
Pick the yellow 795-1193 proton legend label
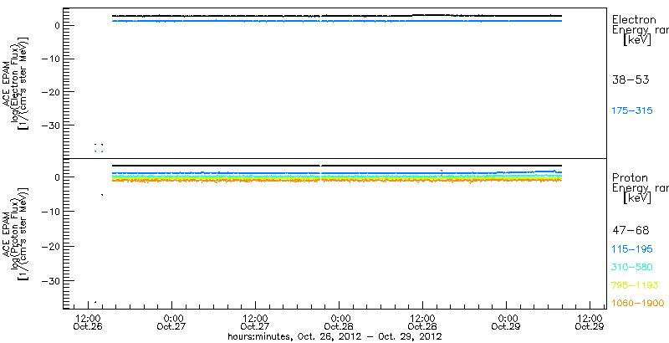click(635, 285)
